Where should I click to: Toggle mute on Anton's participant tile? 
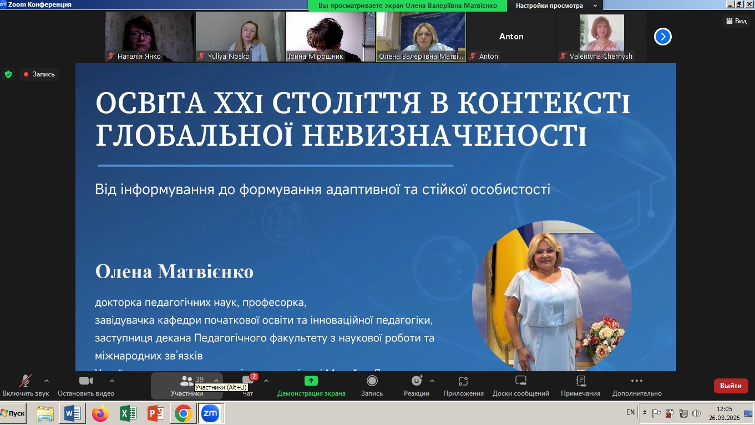click(x=472, y=56)
